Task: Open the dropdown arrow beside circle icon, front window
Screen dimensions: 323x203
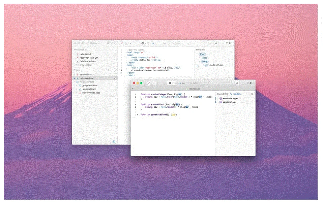Action: click(x=158, y=83)
